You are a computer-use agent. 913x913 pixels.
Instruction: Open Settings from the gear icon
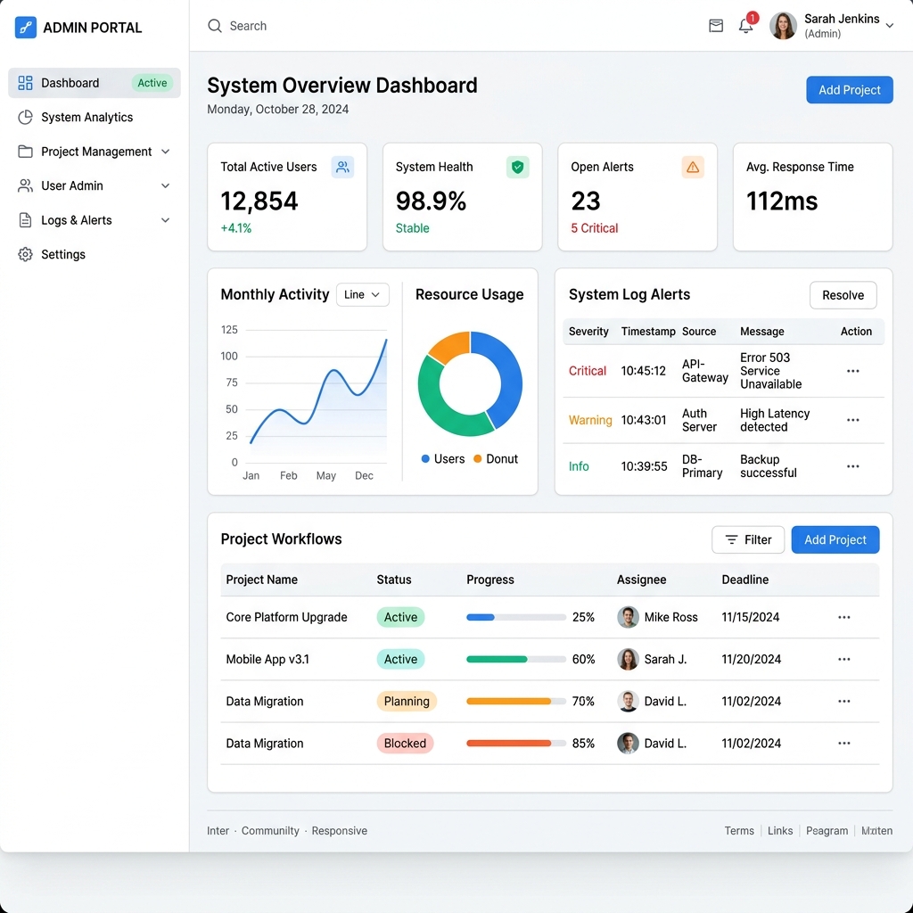click(x=25, y=254)
